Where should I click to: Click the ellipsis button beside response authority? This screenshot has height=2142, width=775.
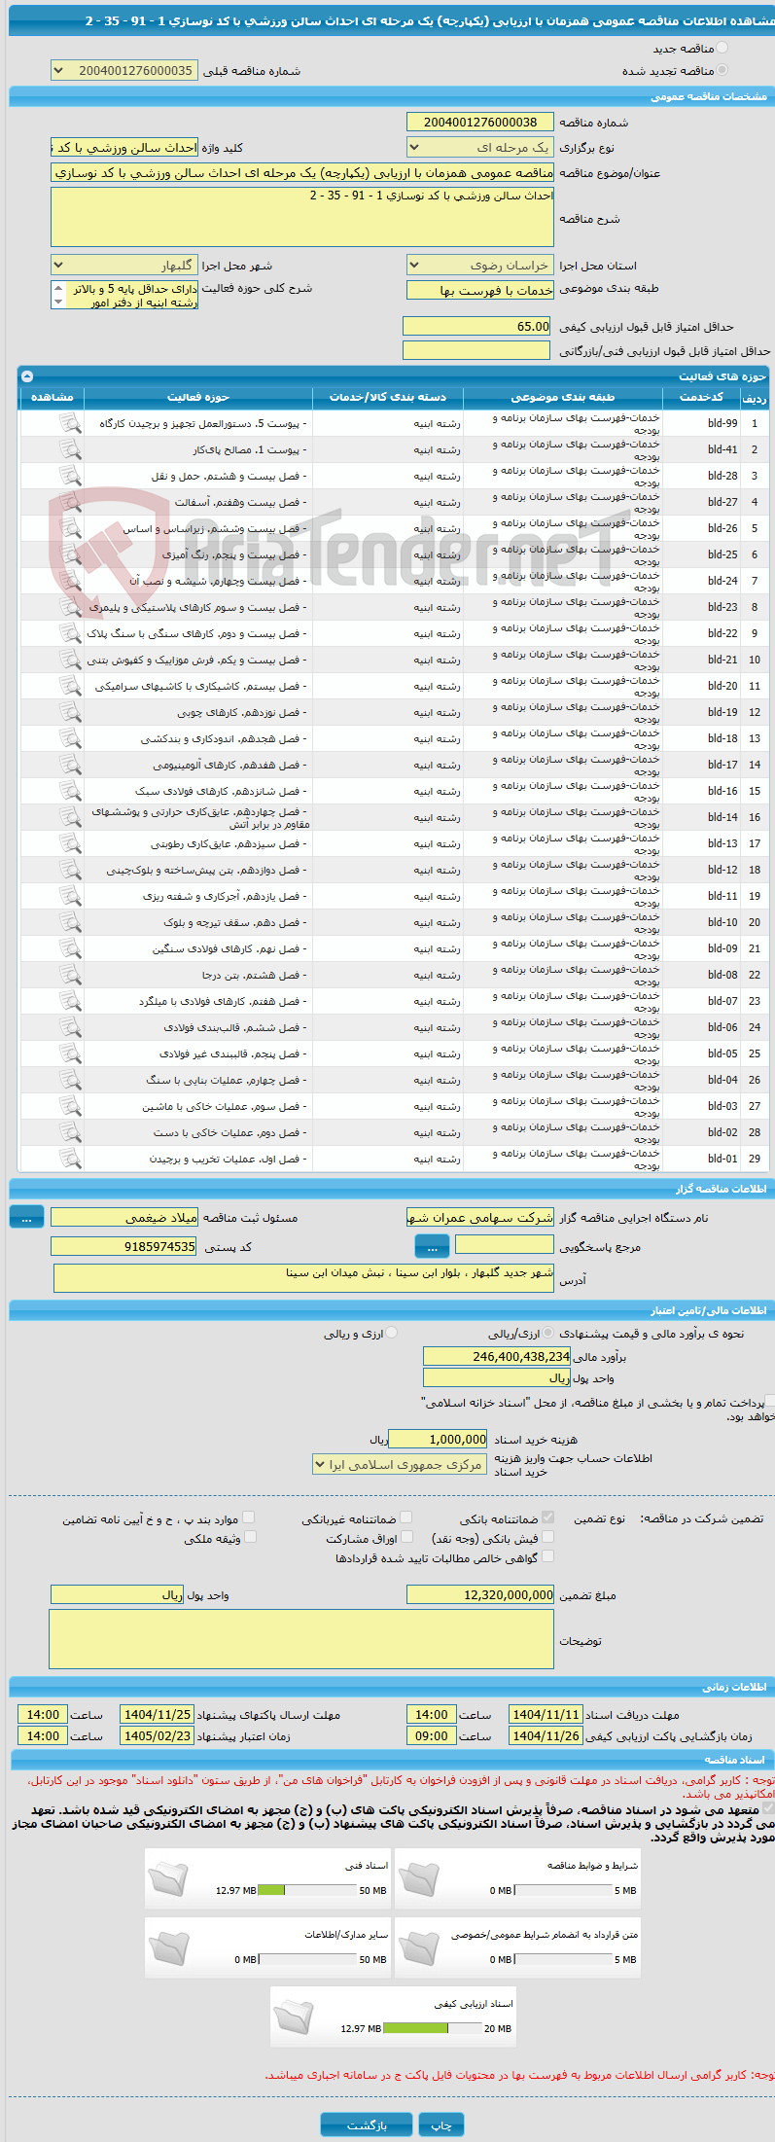[x=432, y=1246]
